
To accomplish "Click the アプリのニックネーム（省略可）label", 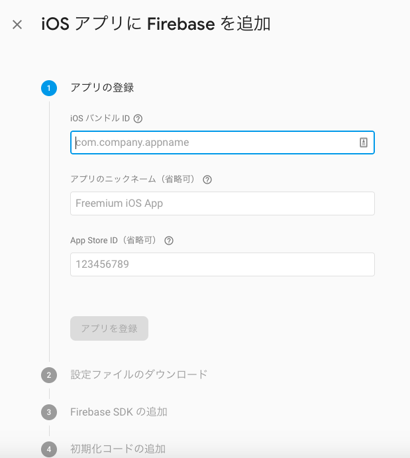I will pos(134,179).
